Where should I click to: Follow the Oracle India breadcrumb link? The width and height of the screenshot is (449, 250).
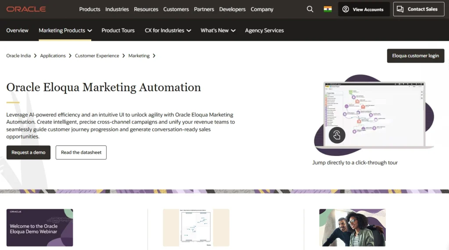pos(18,56)
